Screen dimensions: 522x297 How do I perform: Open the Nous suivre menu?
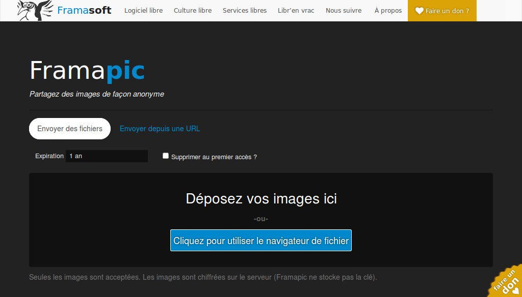click(344, 11)
